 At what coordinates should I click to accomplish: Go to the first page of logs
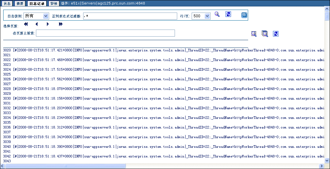tap(26, 24)
